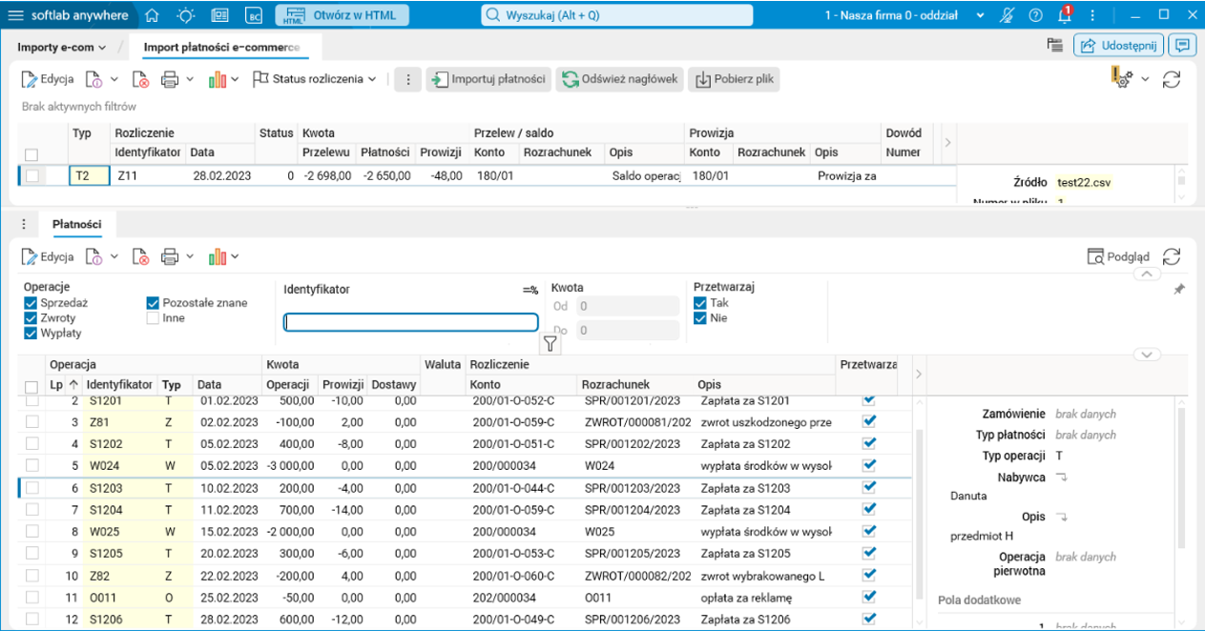Click the Identyfikator filter input field
The image size is (1205, 631).
tap(411, 322)
